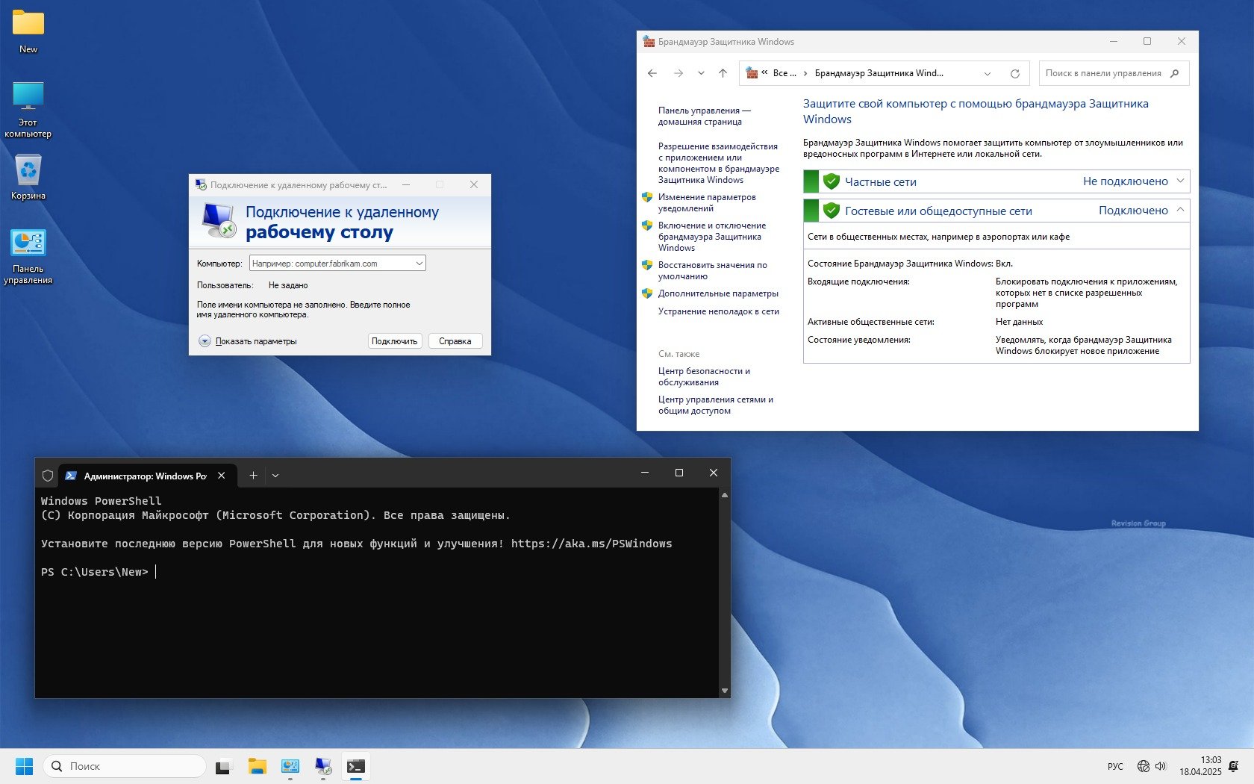Open the PowerShell new tab dropdown arrow
Image resolution: width=1254 pixels, height=784 pixels.
[275, 476]
